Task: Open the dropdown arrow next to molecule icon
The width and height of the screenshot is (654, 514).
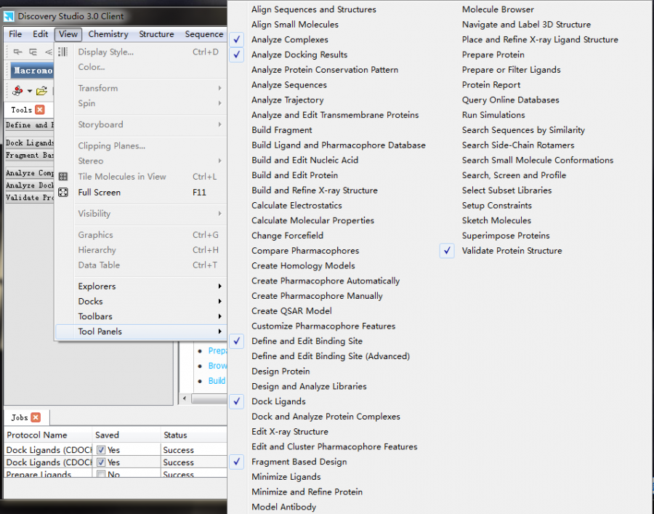Action: pyautogui.click(x=30, y=91)
